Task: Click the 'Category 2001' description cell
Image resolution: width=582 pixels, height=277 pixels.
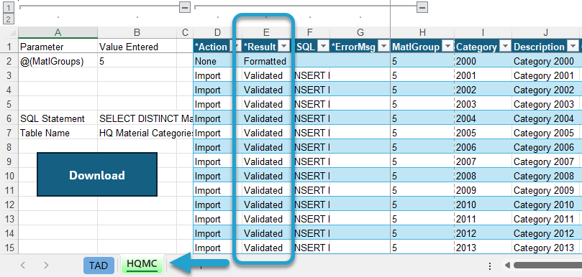Action: 545,75
